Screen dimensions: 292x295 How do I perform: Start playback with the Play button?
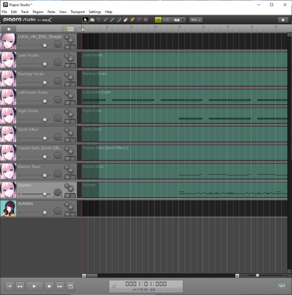[x=34, y=286]
